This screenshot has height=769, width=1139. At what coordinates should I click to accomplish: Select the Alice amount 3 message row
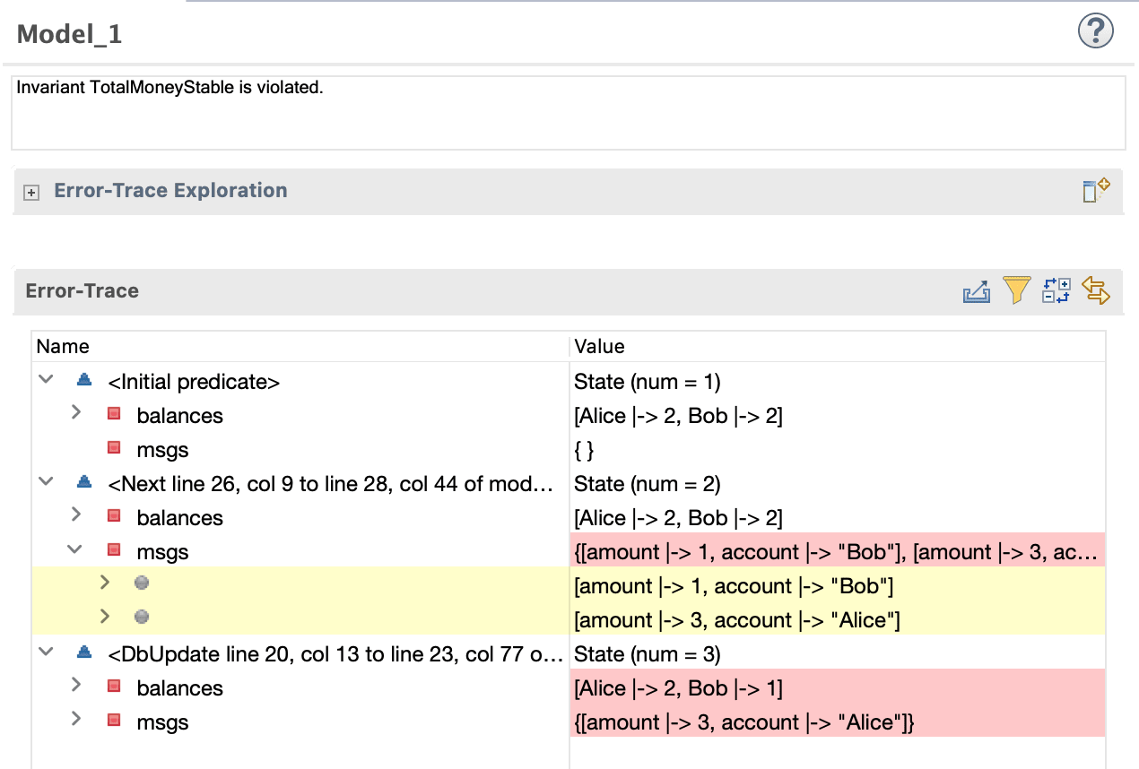tap(569, 619)
